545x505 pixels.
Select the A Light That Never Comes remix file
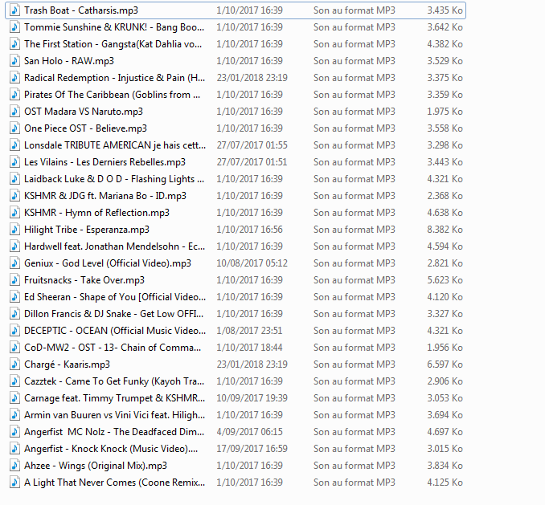pyautogui.click(x=114, y=483)
